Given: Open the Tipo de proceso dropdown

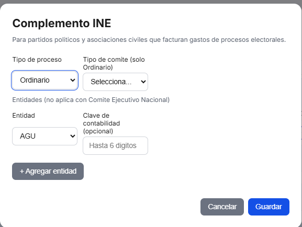Looking at the screenshot, I should [x=44, y=80].
